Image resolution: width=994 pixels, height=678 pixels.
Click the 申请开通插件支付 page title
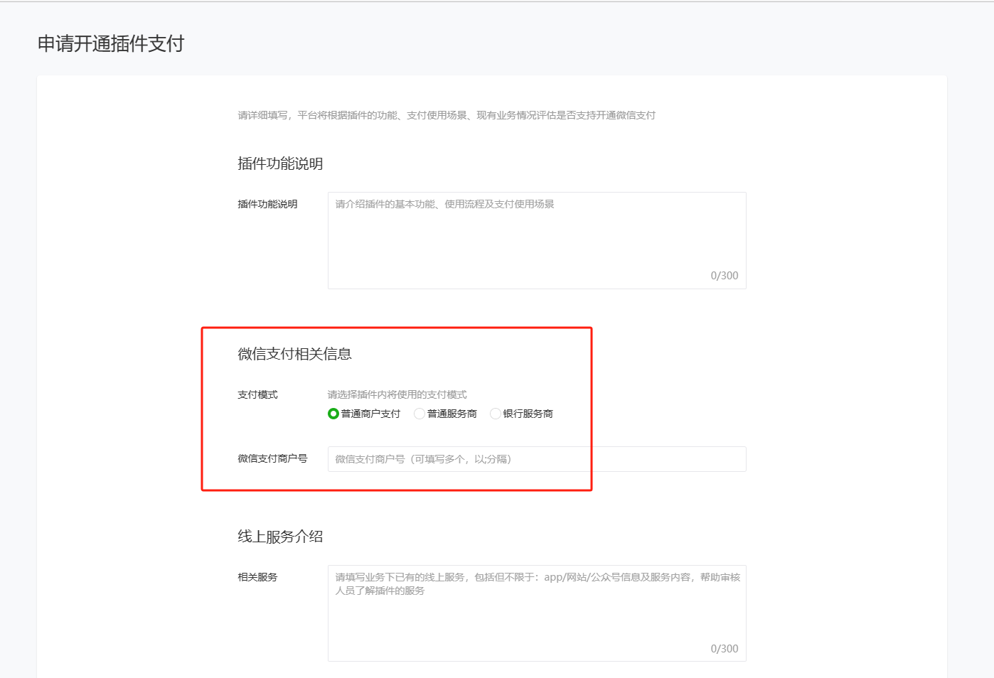pyautogui.click(x=111, y=43)
